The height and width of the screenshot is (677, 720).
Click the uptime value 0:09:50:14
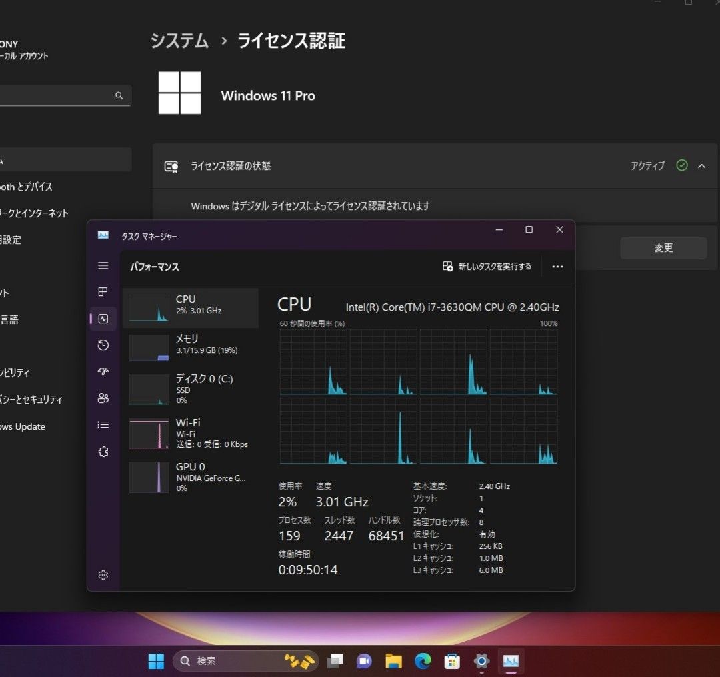point(308,570)
